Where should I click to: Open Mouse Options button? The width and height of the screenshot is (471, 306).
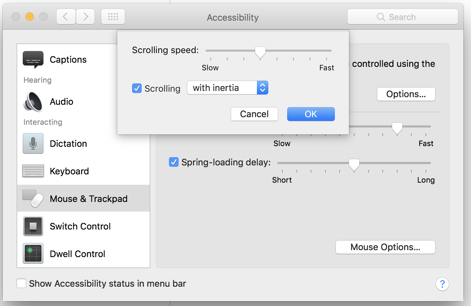tap(385, 247)
